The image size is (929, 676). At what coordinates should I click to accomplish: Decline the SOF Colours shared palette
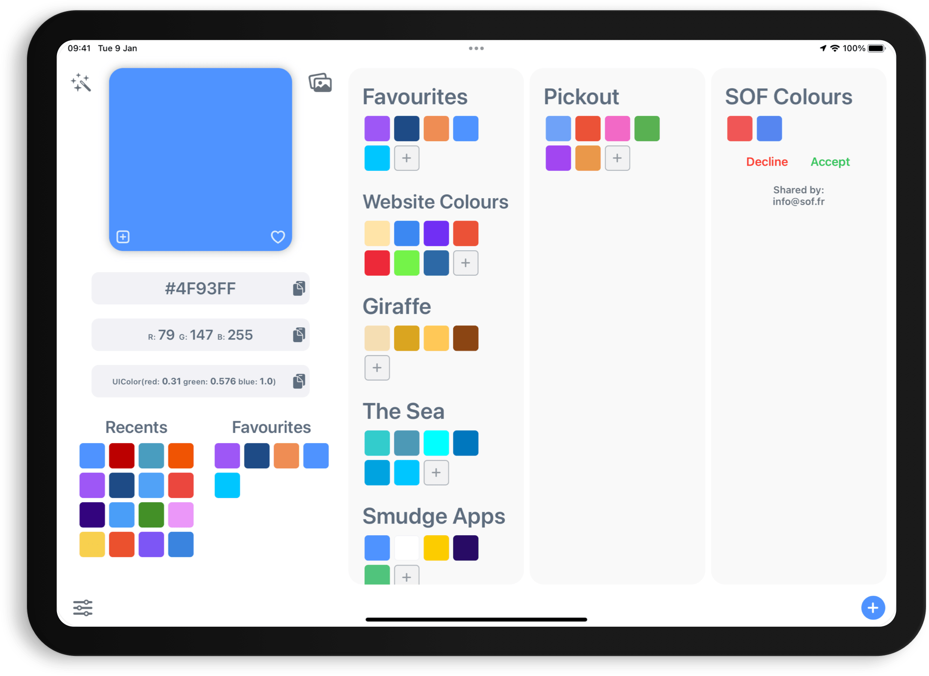(766, 162)
